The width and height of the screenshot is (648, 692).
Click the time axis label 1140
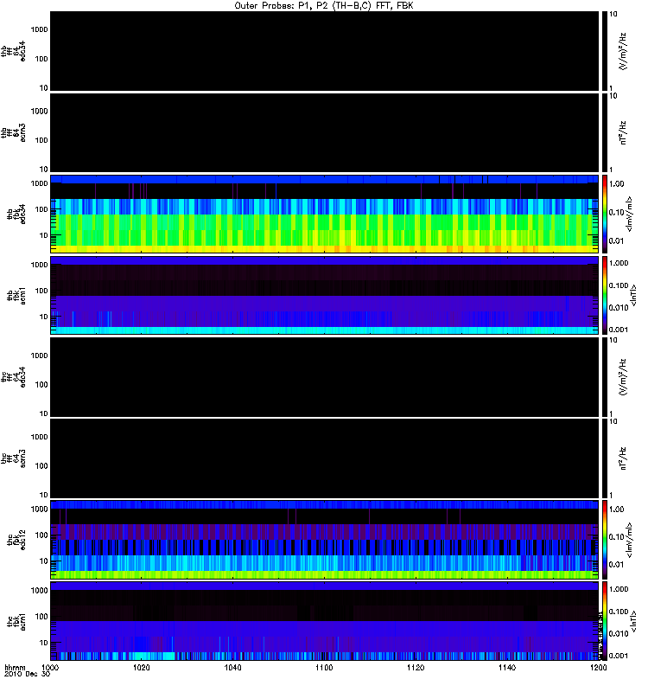click(507, 668)
